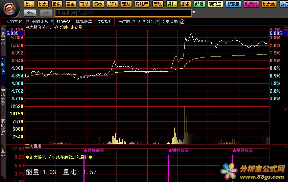Open the 股票 stocks section

coord(43,4)
